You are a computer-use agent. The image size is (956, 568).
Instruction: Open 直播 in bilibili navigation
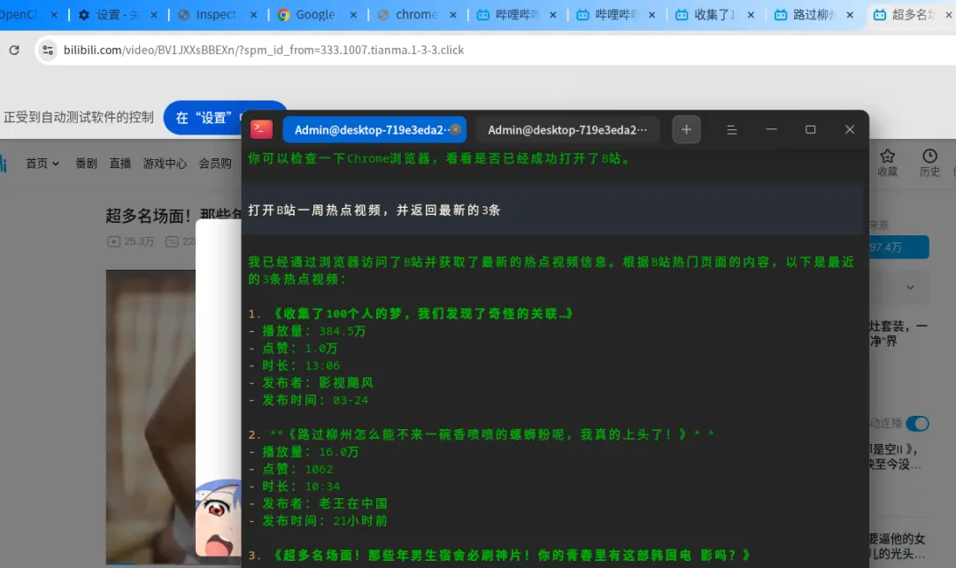[120, 164]
